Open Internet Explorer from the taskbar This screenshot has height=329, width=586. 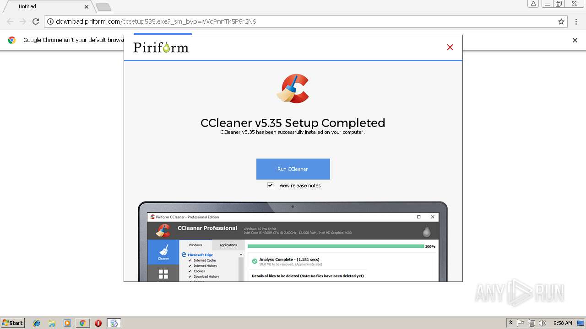[37, 323]
